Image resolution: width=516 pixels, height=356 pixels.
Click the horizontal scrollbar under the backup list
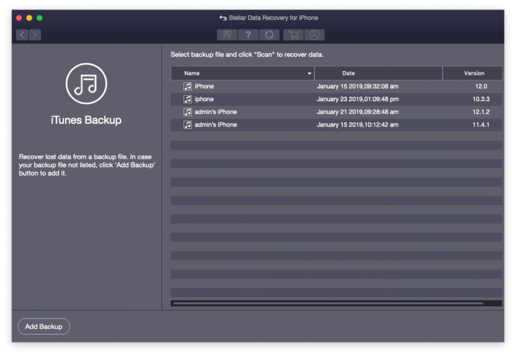(328, 303)
